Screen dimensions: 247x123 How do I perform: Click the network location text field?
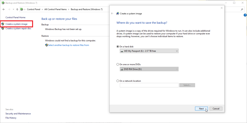(x=149, y=85)
